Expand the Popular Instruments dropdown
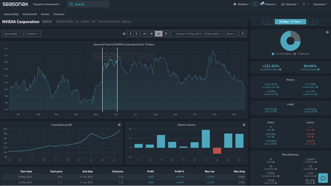The image size is (331, 186). [47, 4]
